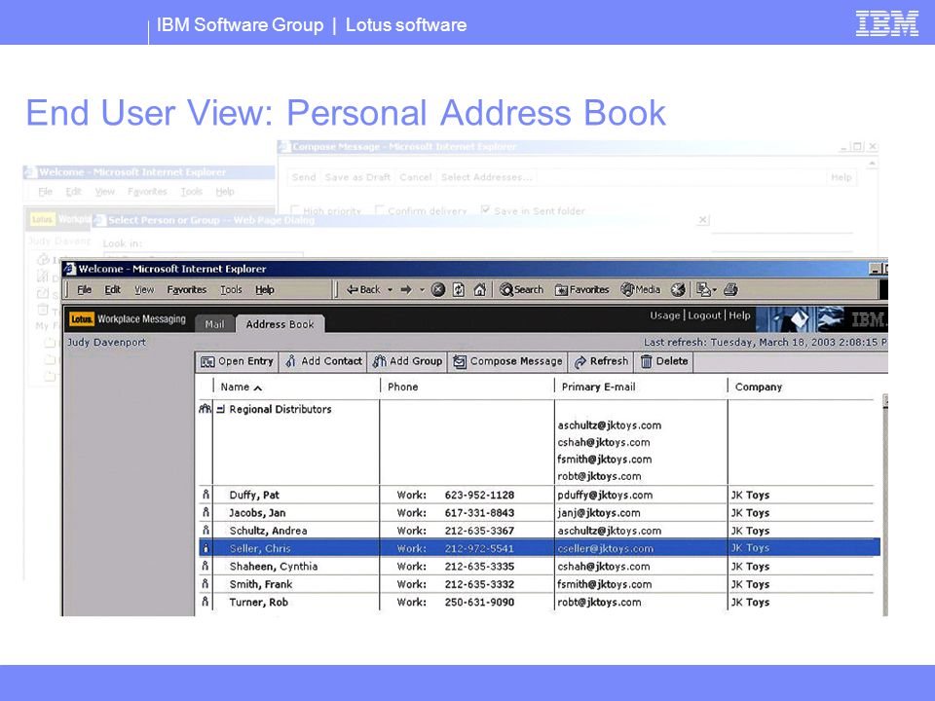Click Select Addresses in Compose window
The image size is (935, 701).
tap(486, 177)
